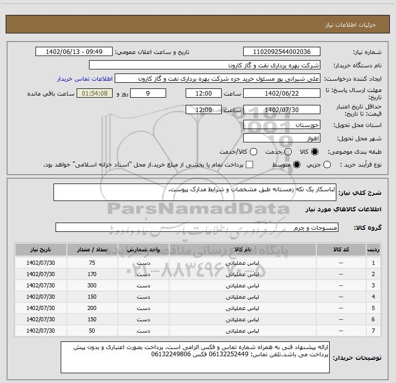The image size is (396, 383).
Task: Click unit دست in row 2
Action: [x=143, y=274]
